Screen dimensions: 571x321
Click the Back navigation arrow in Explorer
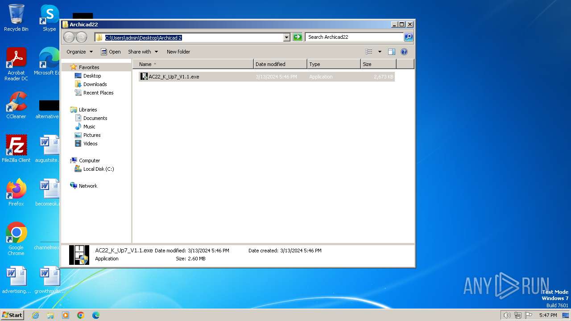click(x=69, y=37)
